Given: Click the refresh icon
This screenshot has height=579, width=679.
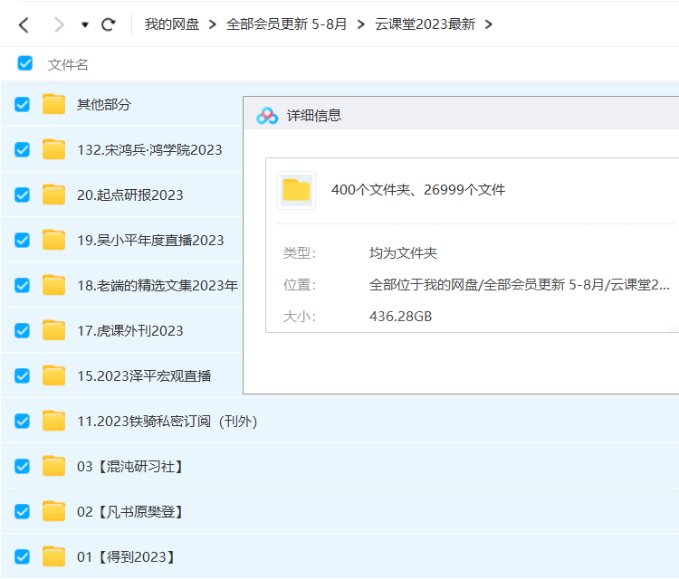Looking at the screenshot, I should 109,24.
